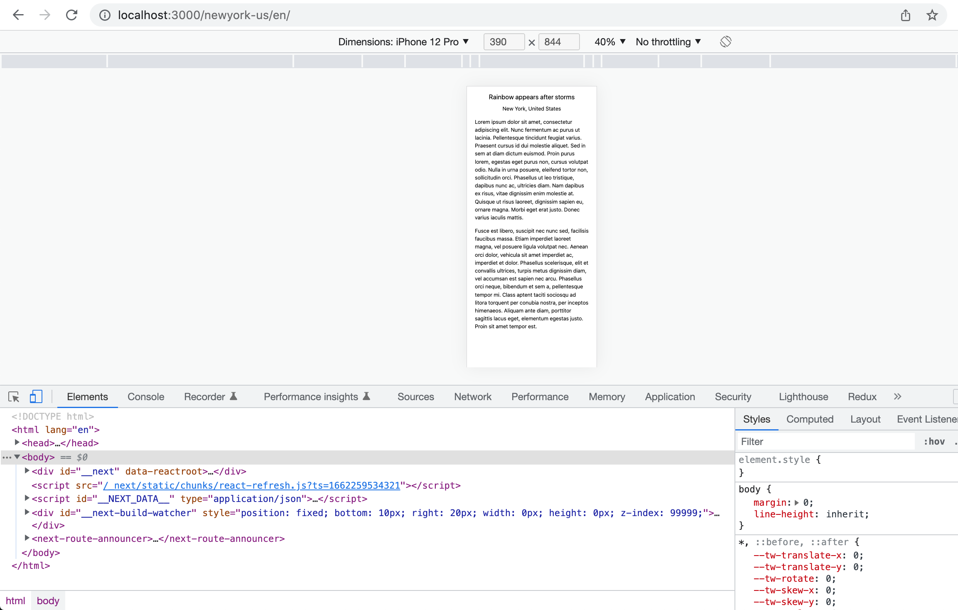958x610 pixels.
Task: Open the No throttling dropdown
Action: (x=668, y=42)
